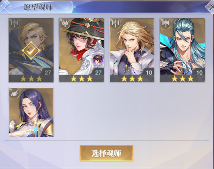
Task: Click the small round girl avatar badge
Action: 98,60
